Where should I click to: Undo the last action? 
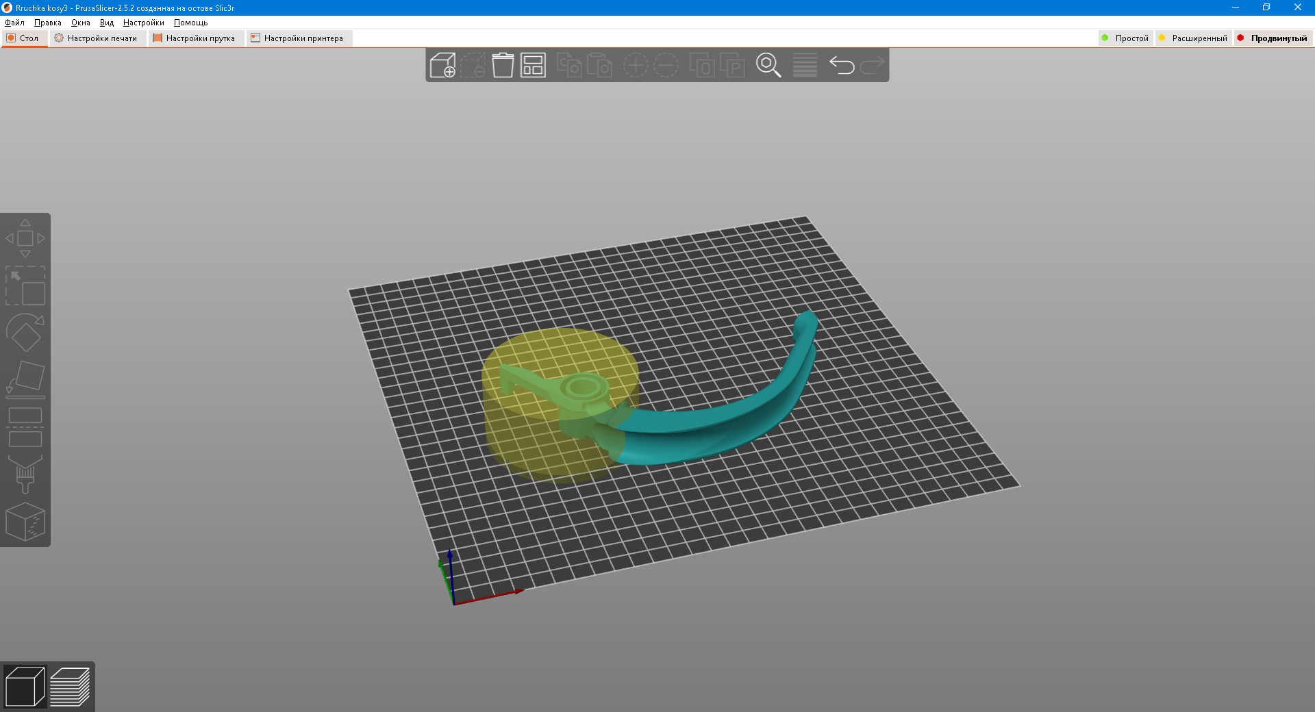tap(842, 66)
